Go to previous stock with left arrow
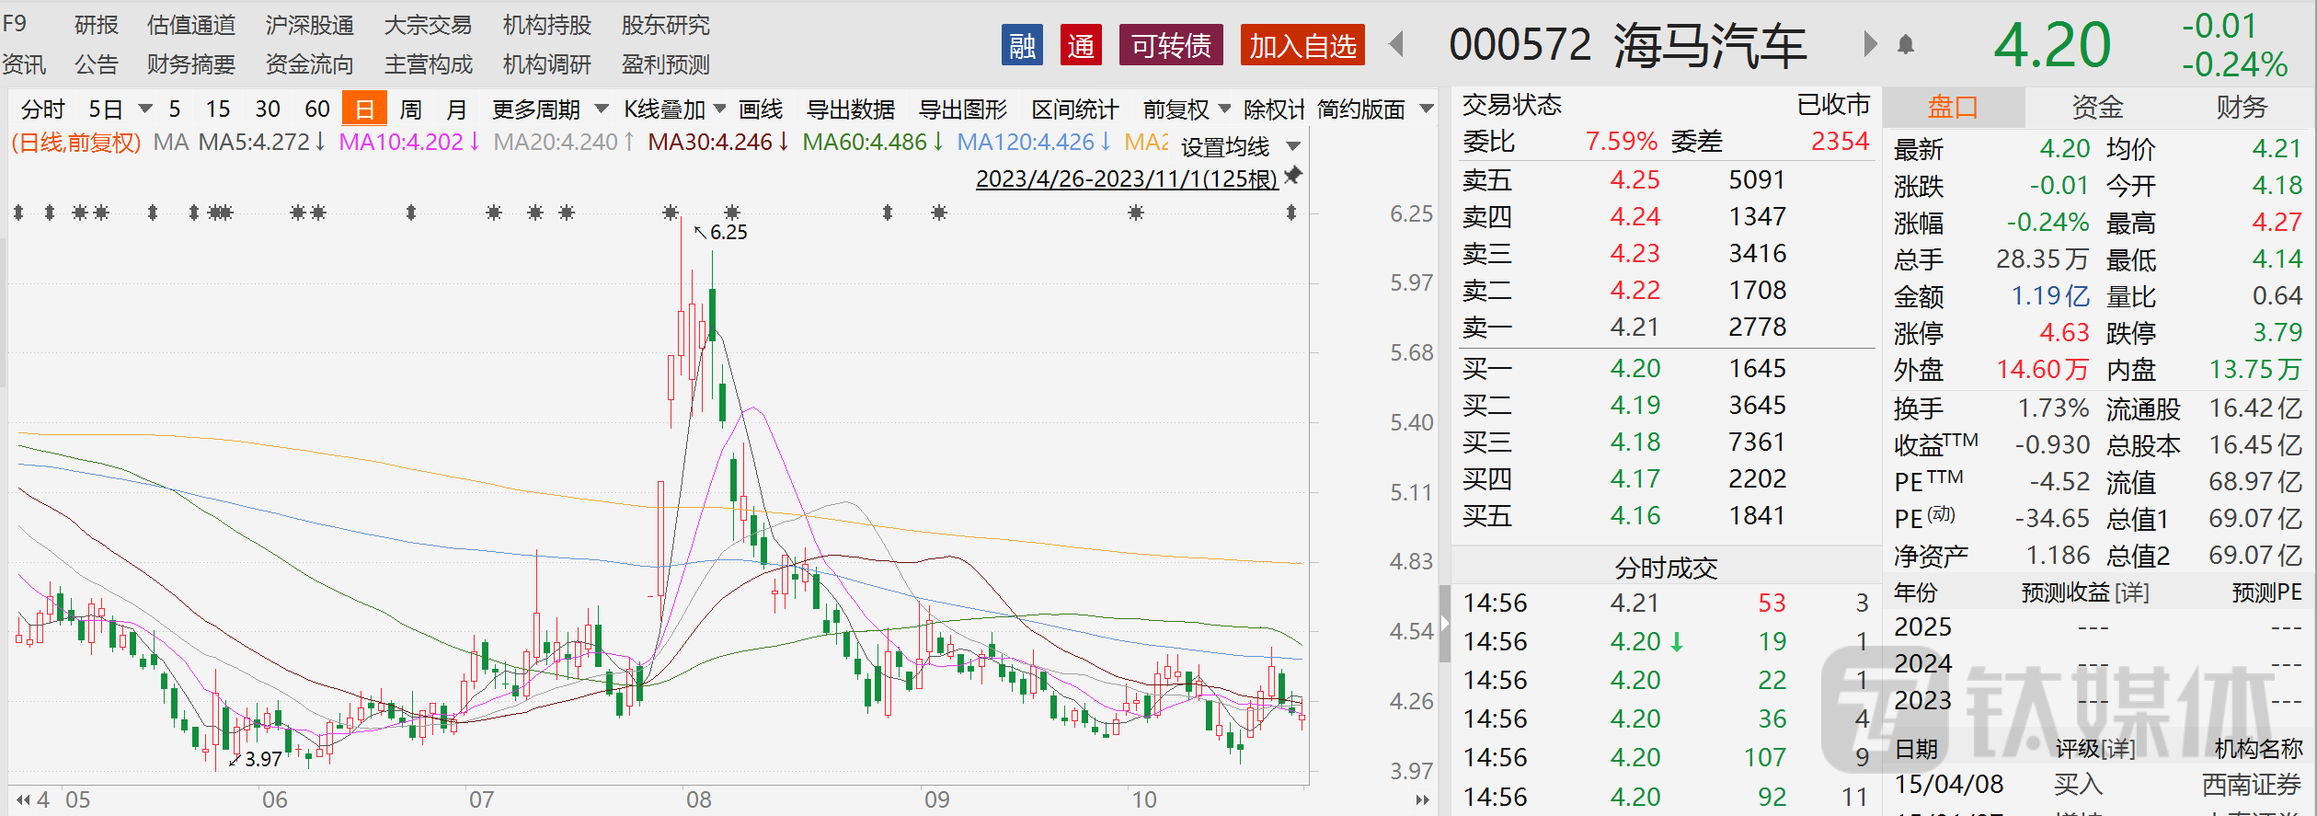 tap(1396, 44)
